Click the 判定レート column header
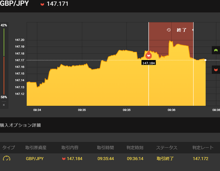The height and width of the screenshot is (171, 220). (203, 148)
